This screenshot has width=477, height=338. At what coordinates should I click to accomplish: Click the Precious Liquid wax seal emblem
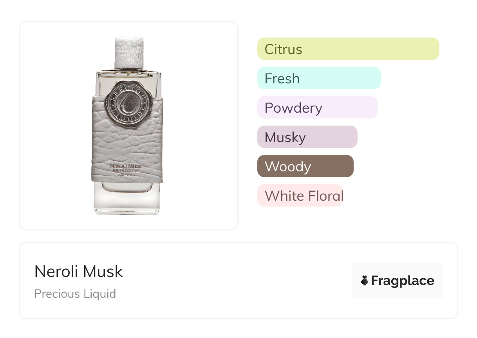[128, 102]
